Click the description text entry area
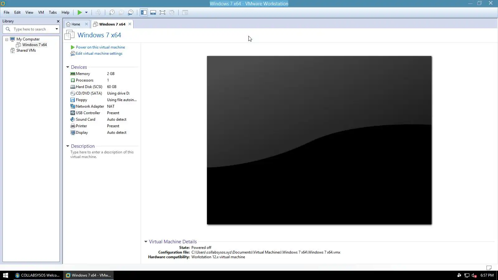 [102, 154]
